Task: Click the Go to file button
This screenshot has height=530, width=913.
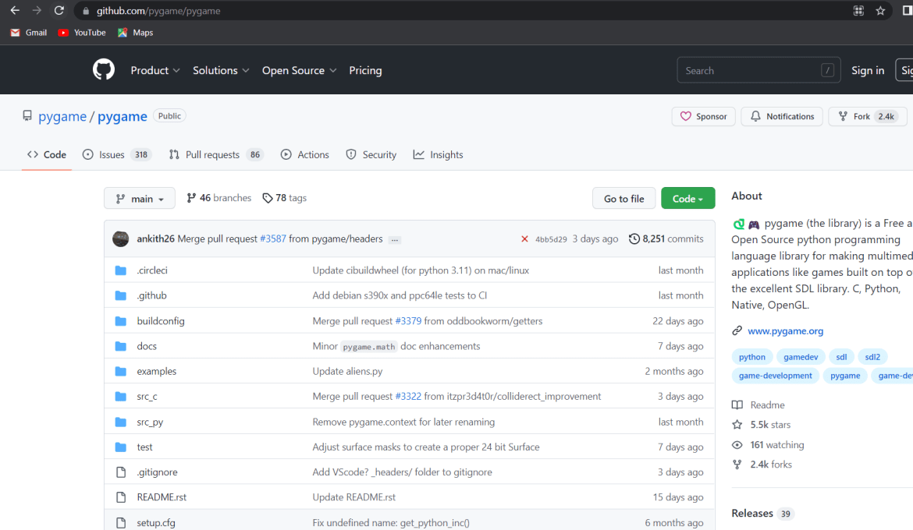Action: coord(623,199)
